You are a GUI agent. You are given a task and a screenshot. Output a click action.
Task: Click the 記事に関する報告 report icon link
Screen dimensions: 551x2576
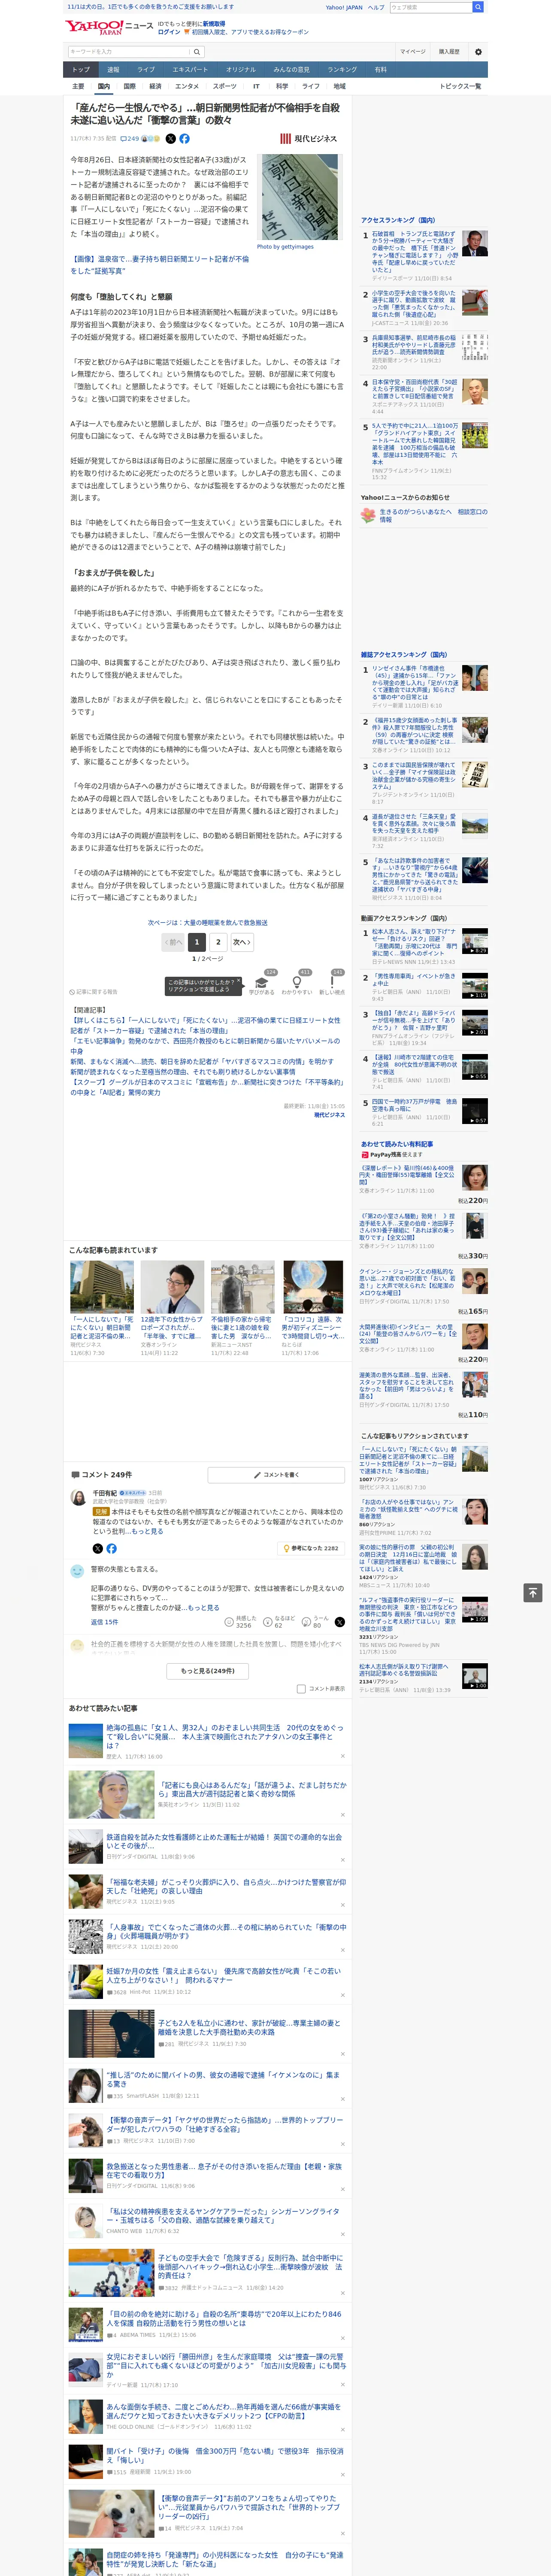tap(93, 992)
